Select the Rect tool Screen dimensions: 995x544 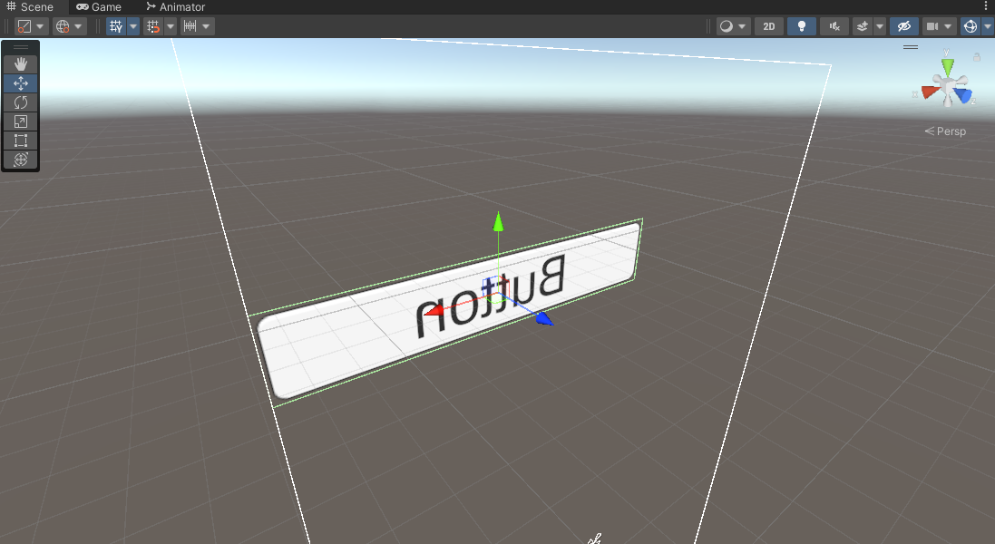20,141
